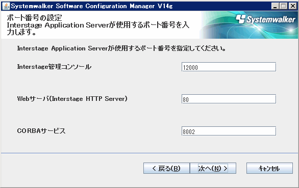Click the Interstage管理コンソール label
The image size is (299, 188).
(54, 67)
